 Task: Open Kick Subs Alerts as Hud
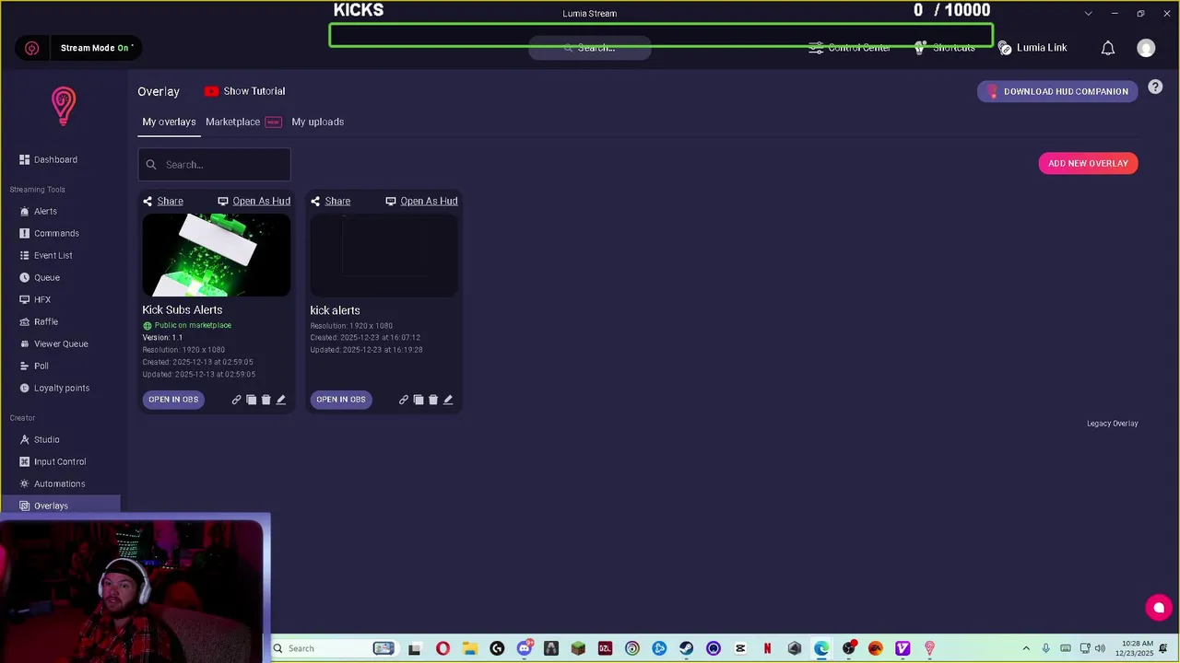(254, 201)
